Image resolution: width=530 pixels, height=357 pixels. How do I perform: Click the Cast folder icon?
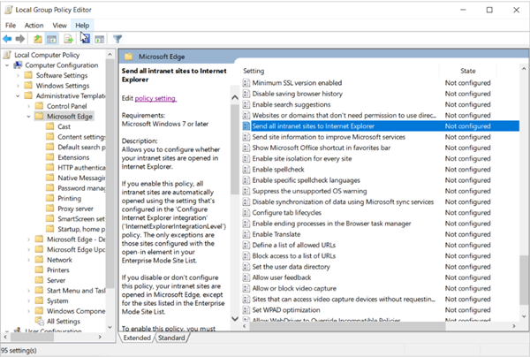[x=50, y=126]
